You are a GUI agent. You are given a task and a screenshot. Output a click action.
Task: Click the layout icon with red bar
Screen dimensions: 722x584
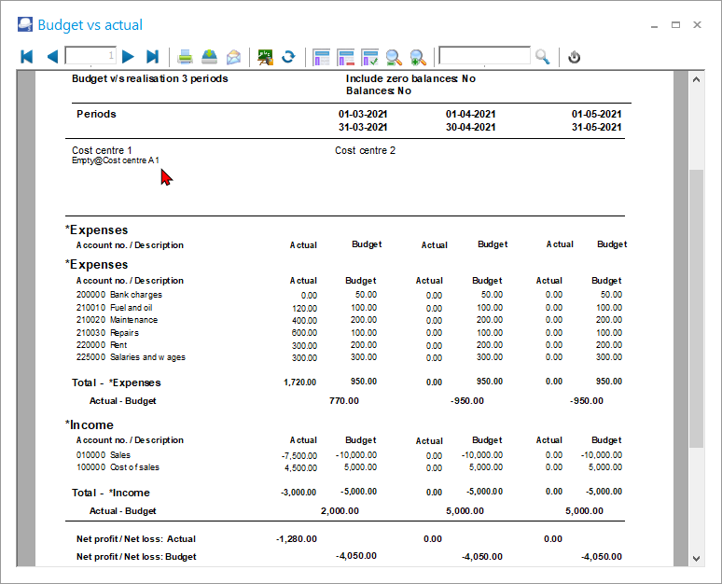(x=346, y=57)
